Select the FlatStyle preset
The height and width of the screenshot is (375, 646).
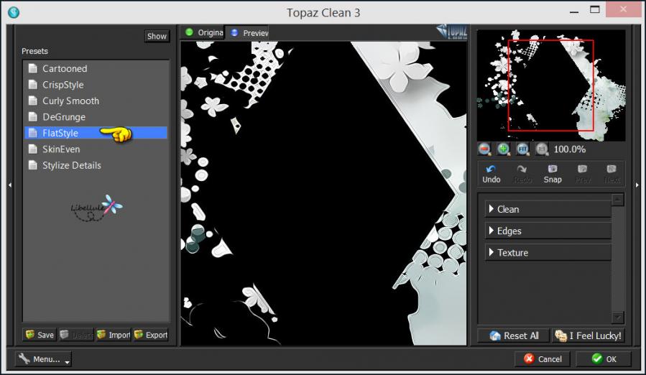pyautogui.click(x=96, y=133)
